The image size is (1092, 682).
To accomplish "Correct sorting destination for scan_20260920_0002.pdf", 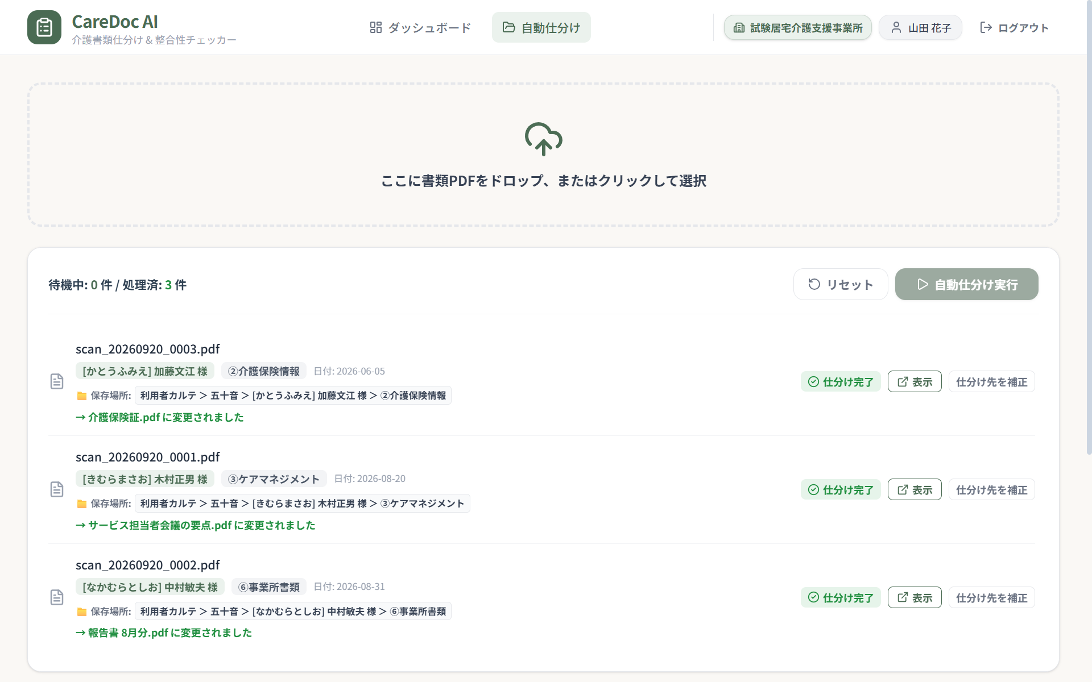I will click(x=991, y=597).
